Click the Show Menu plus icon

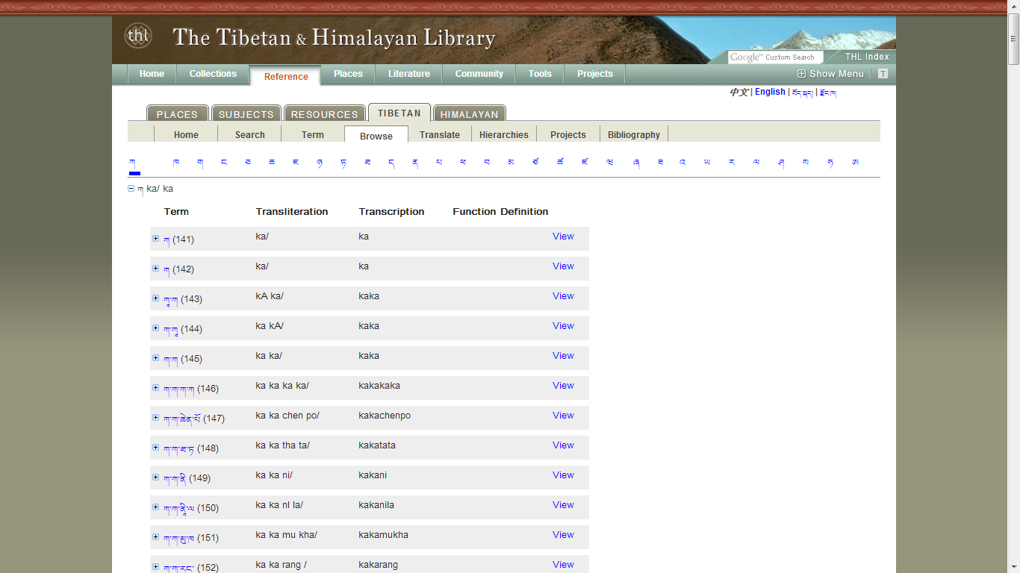(x=801, y=74)
